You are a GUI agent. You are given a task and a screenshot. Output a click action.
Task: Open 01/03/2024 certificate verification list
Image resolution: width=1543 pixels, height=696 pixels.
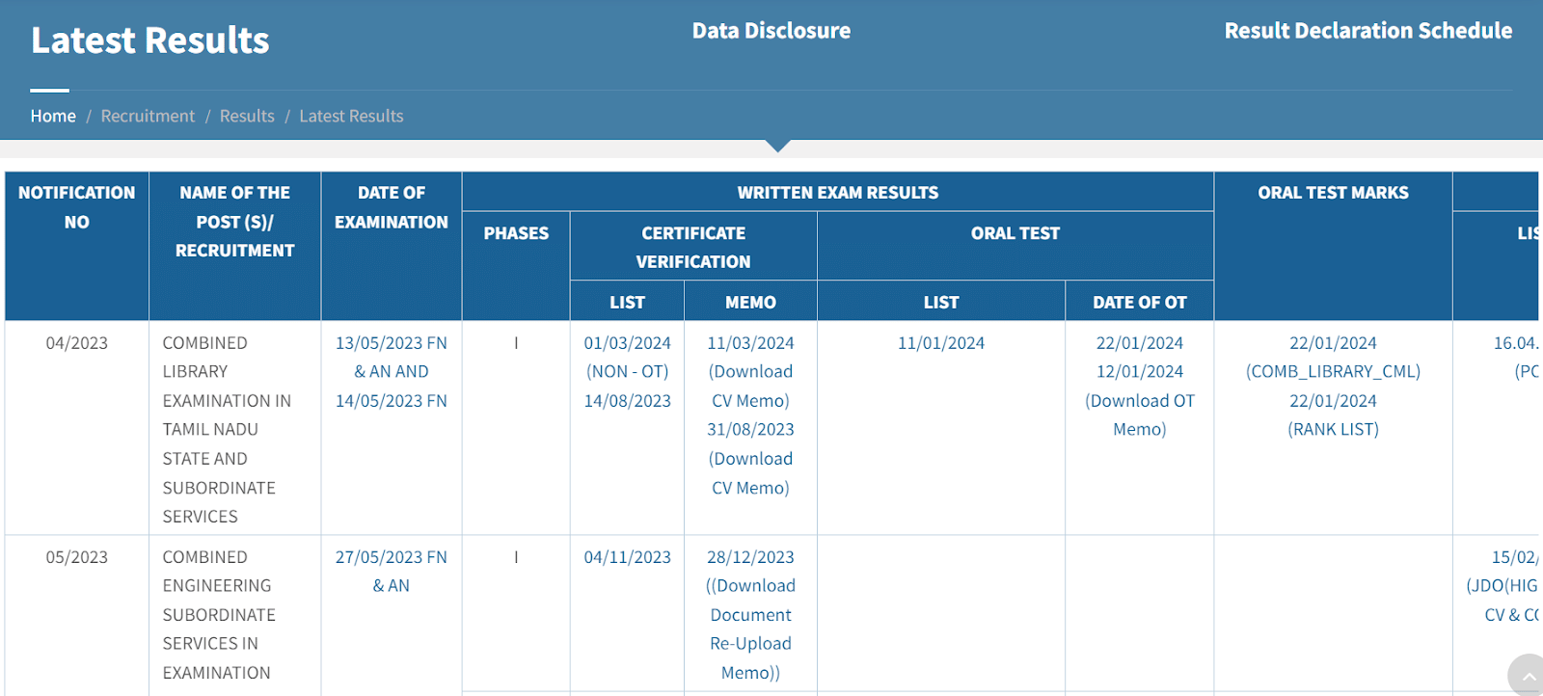627,343
